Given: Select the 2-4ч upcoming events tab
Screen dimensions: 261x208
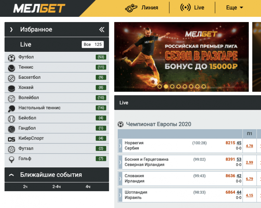Looking at the screenshot, I should click(x=57, y=187).
